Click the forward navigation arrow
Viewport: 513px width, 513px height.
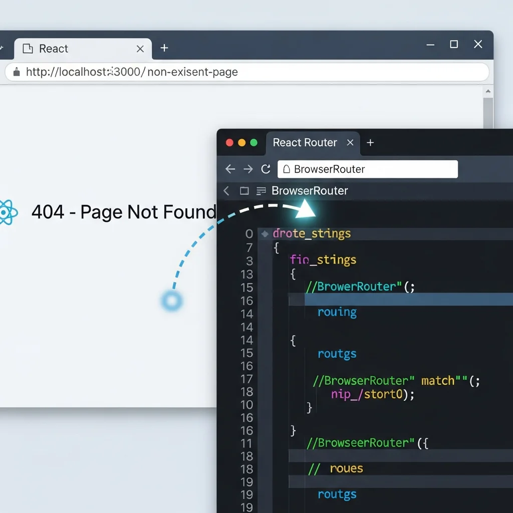[248, 169]
